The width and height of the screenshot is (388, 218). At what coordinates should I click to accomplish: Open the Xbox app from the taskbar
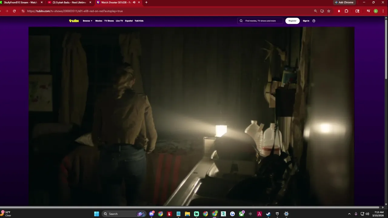241,214
